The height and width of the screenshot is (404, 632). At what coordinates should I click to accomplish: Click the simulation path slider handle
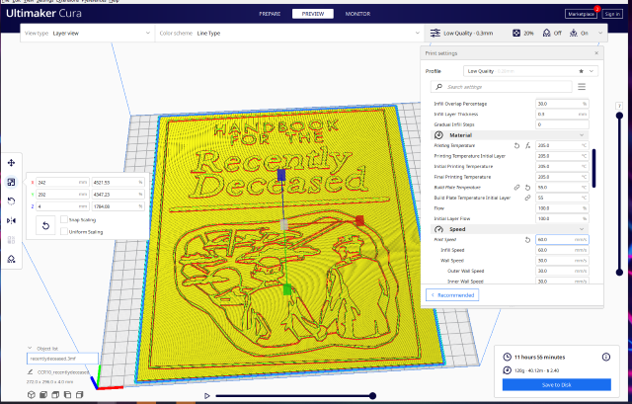[373, 396]
